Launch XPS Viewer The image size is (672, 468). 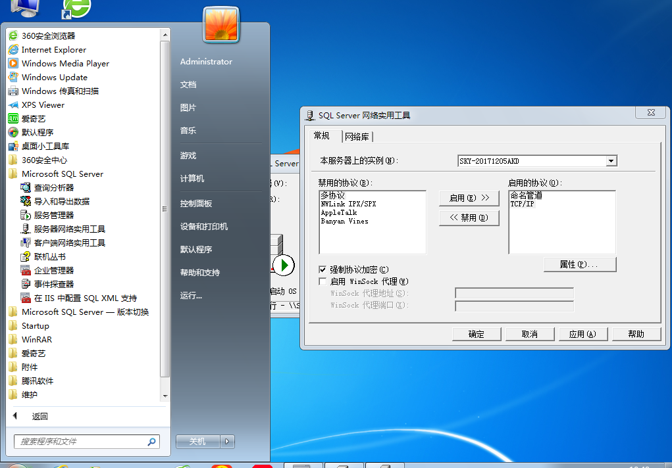[36, 105]
